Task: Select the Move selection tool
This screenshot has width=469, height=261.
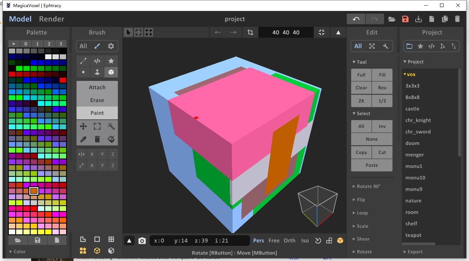Action: pyautogui.click(x=83, y=126)
